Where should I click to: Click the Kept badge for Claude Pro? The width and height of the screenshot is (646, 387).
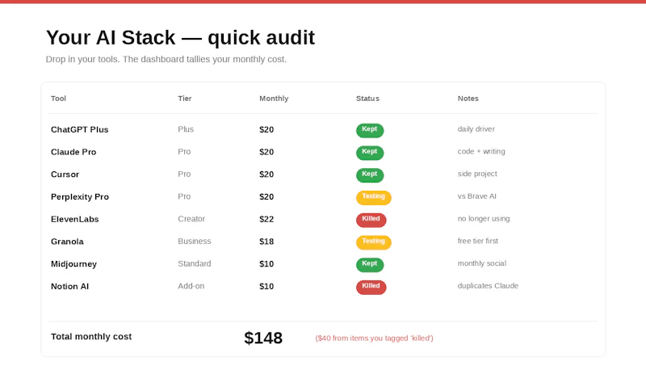[370, 153]
